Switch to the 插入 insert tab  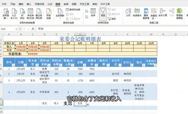[29, 4]
